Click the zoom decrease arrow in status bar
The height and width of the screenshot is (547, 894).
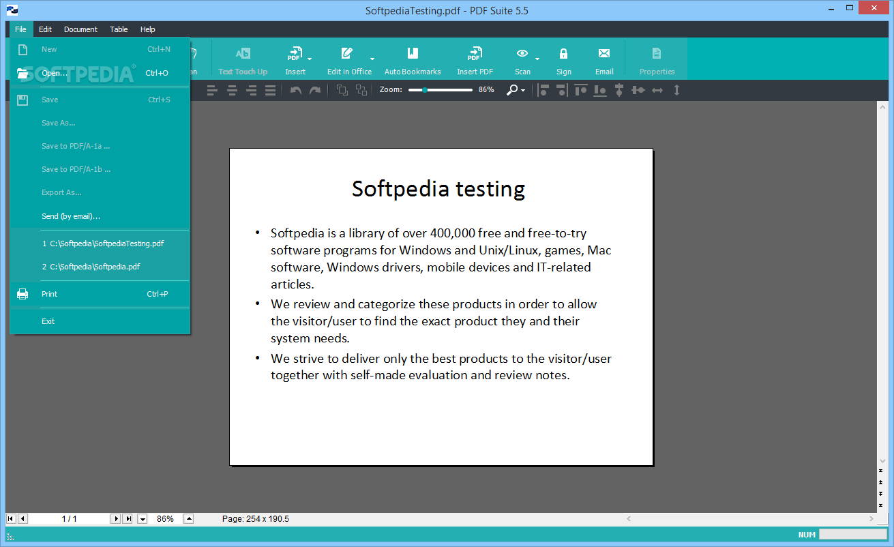[143, 519]
